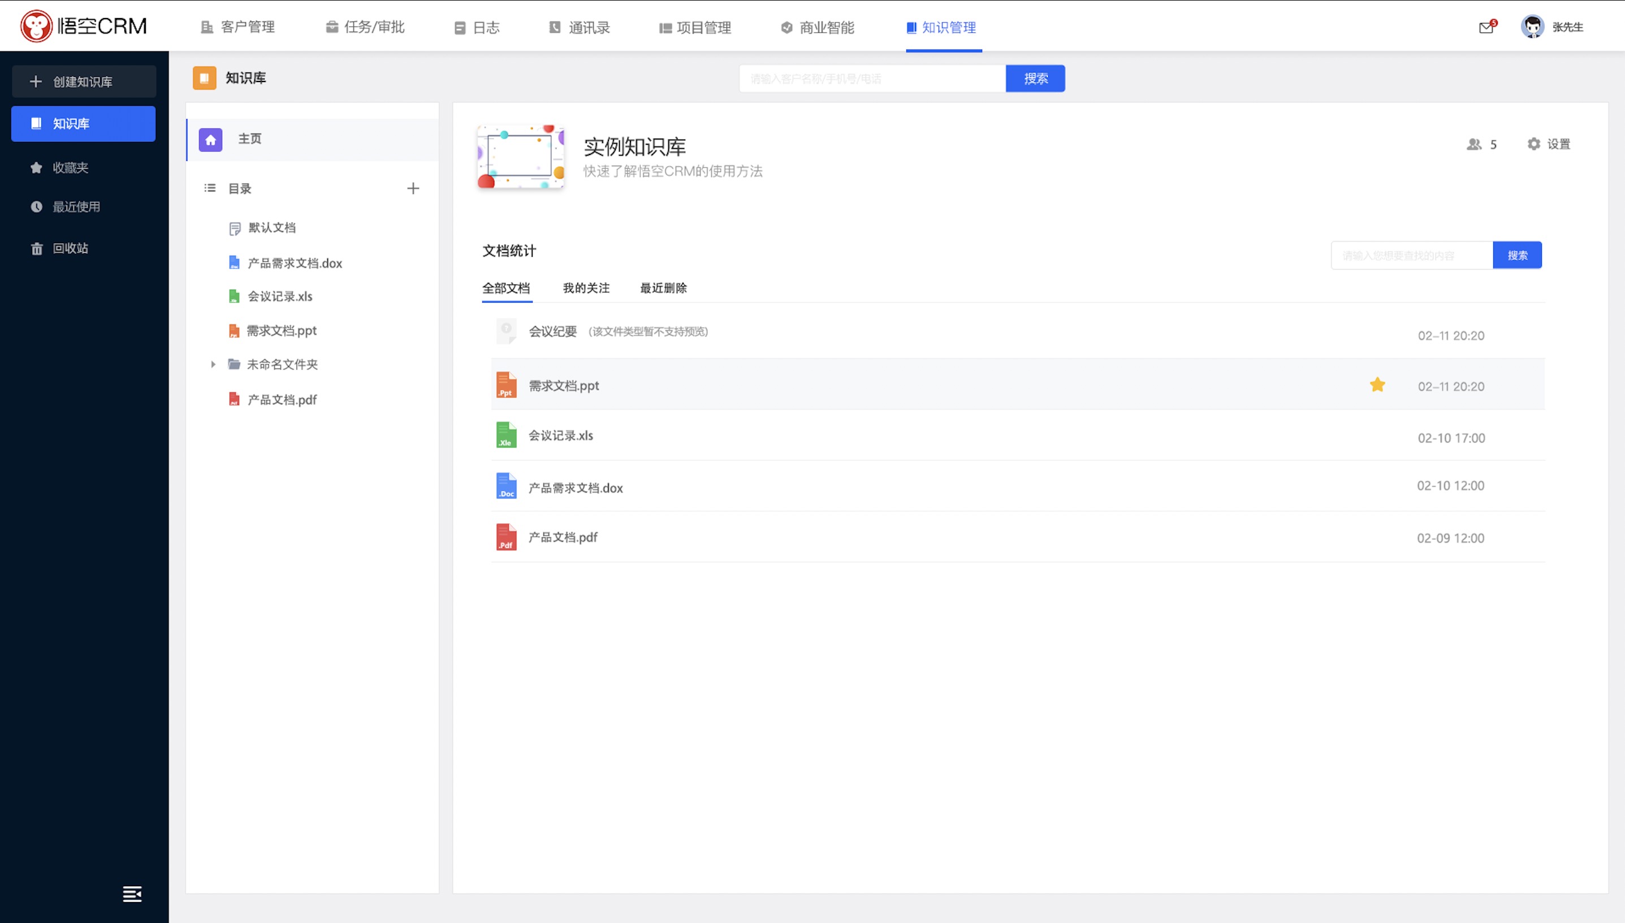This screenshot has width=1625, height=923.
Task: Expand the 未命名文件夹 tree arrow
Action: (213, 364)
